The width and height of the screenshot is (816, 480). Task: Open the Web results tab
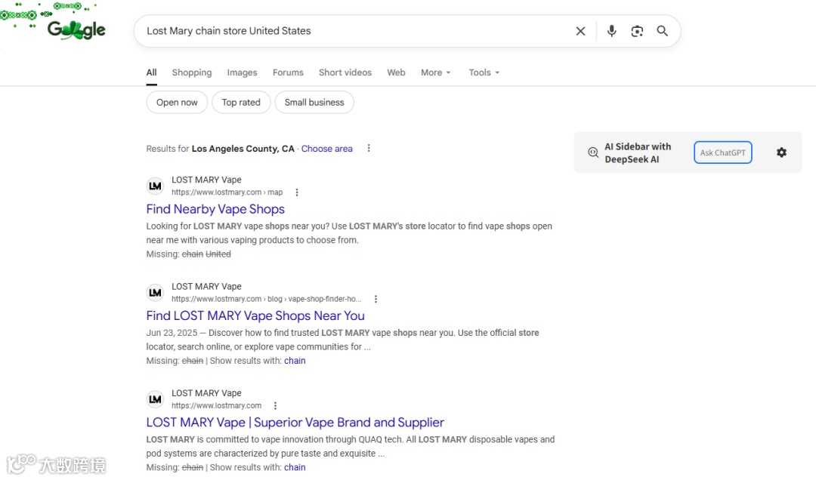[x=396, y=72]
